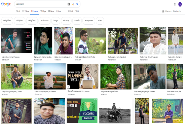Open the selfie by the pink house thumbnail
This screenshot has width=185, height=125.
coord(149,76)
